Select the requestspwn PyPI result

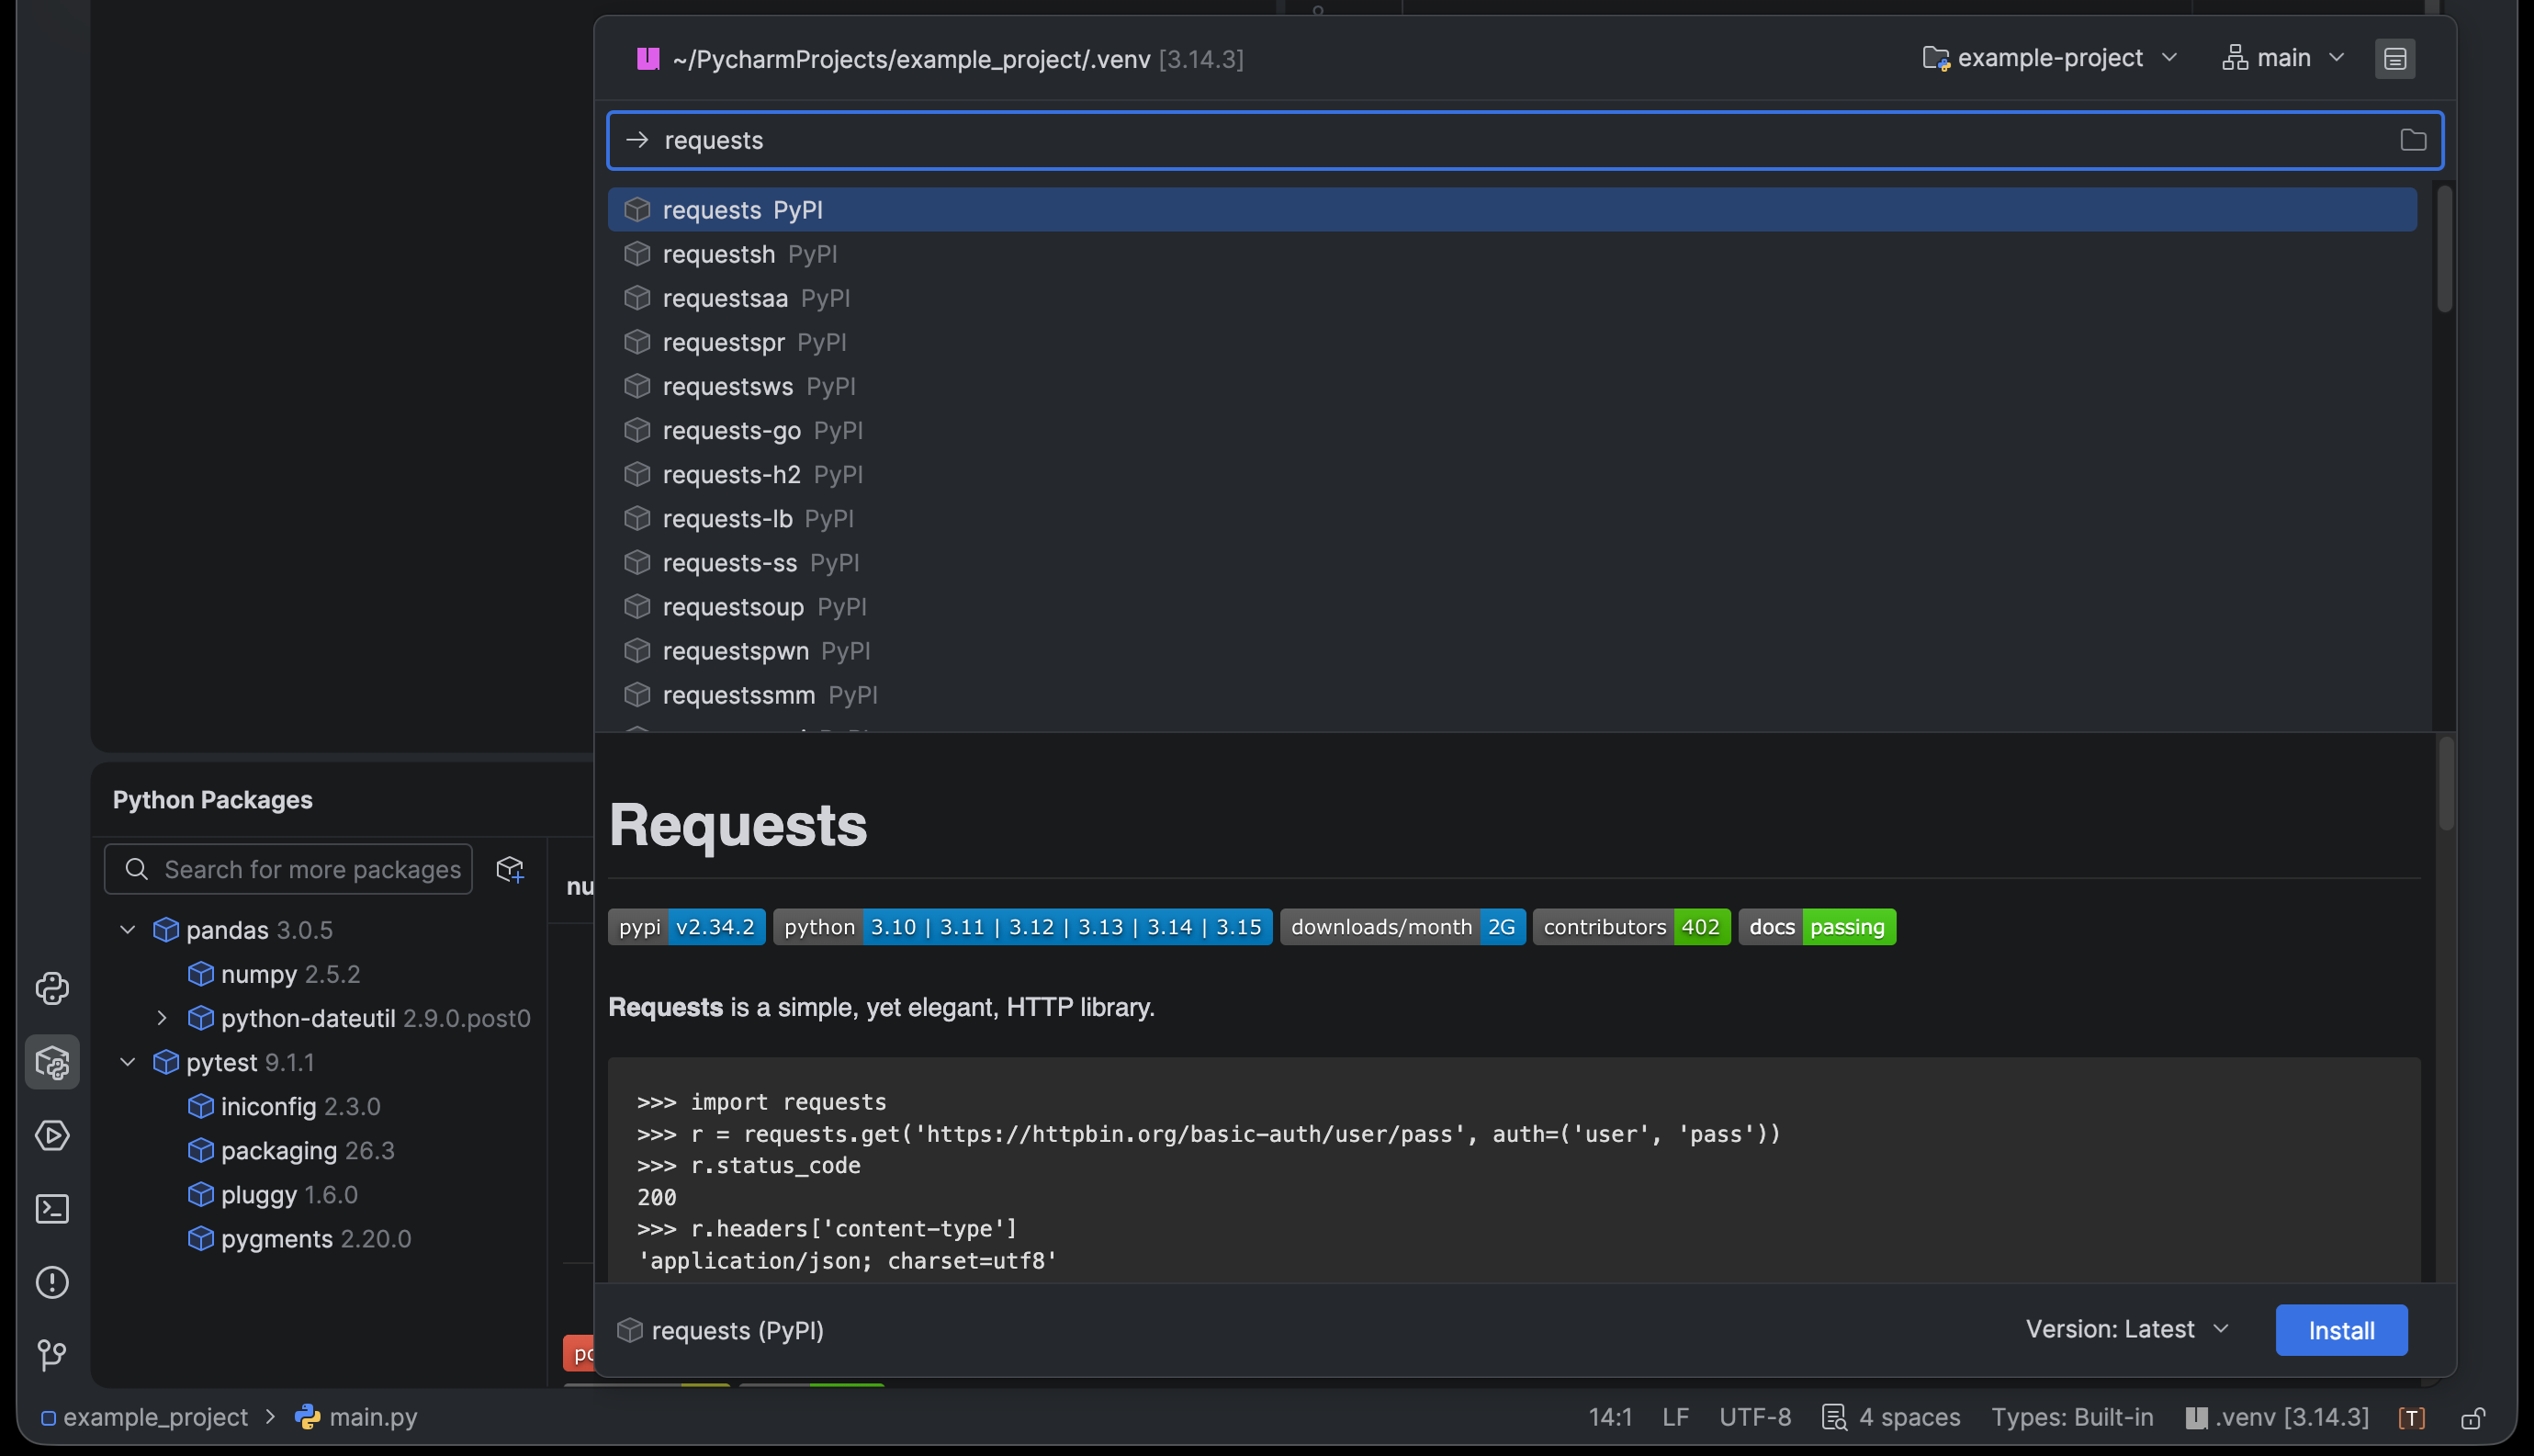point(1512,650)
